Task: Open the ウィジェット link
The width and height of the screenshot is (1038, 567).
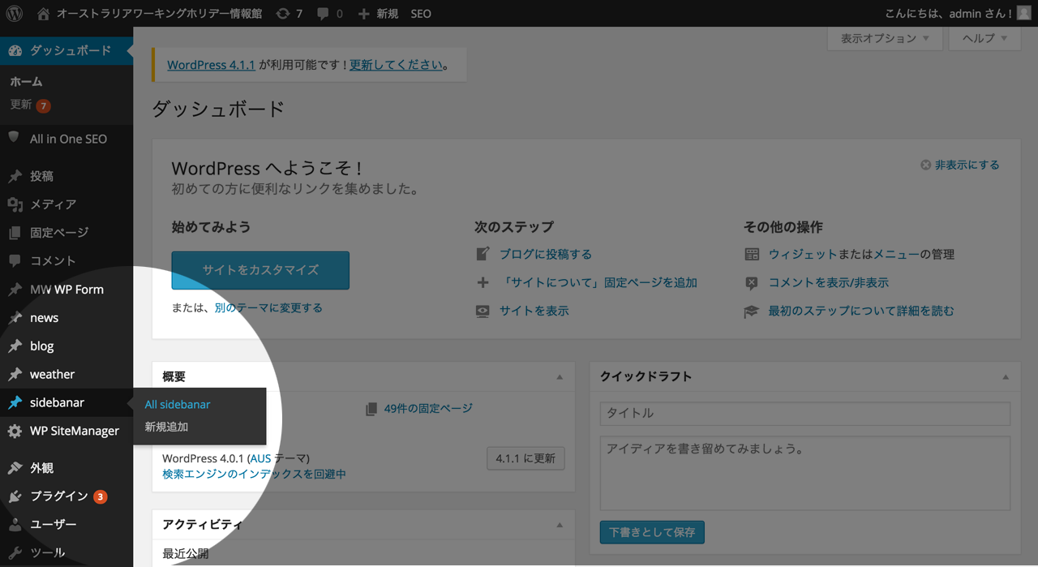Action: point(803,254)
